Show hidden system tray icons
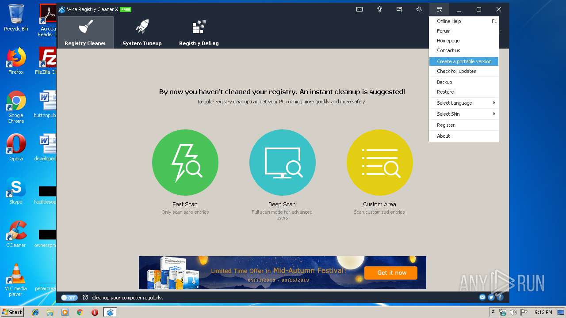Screen dimensions: 566x318 pos(493,312)
